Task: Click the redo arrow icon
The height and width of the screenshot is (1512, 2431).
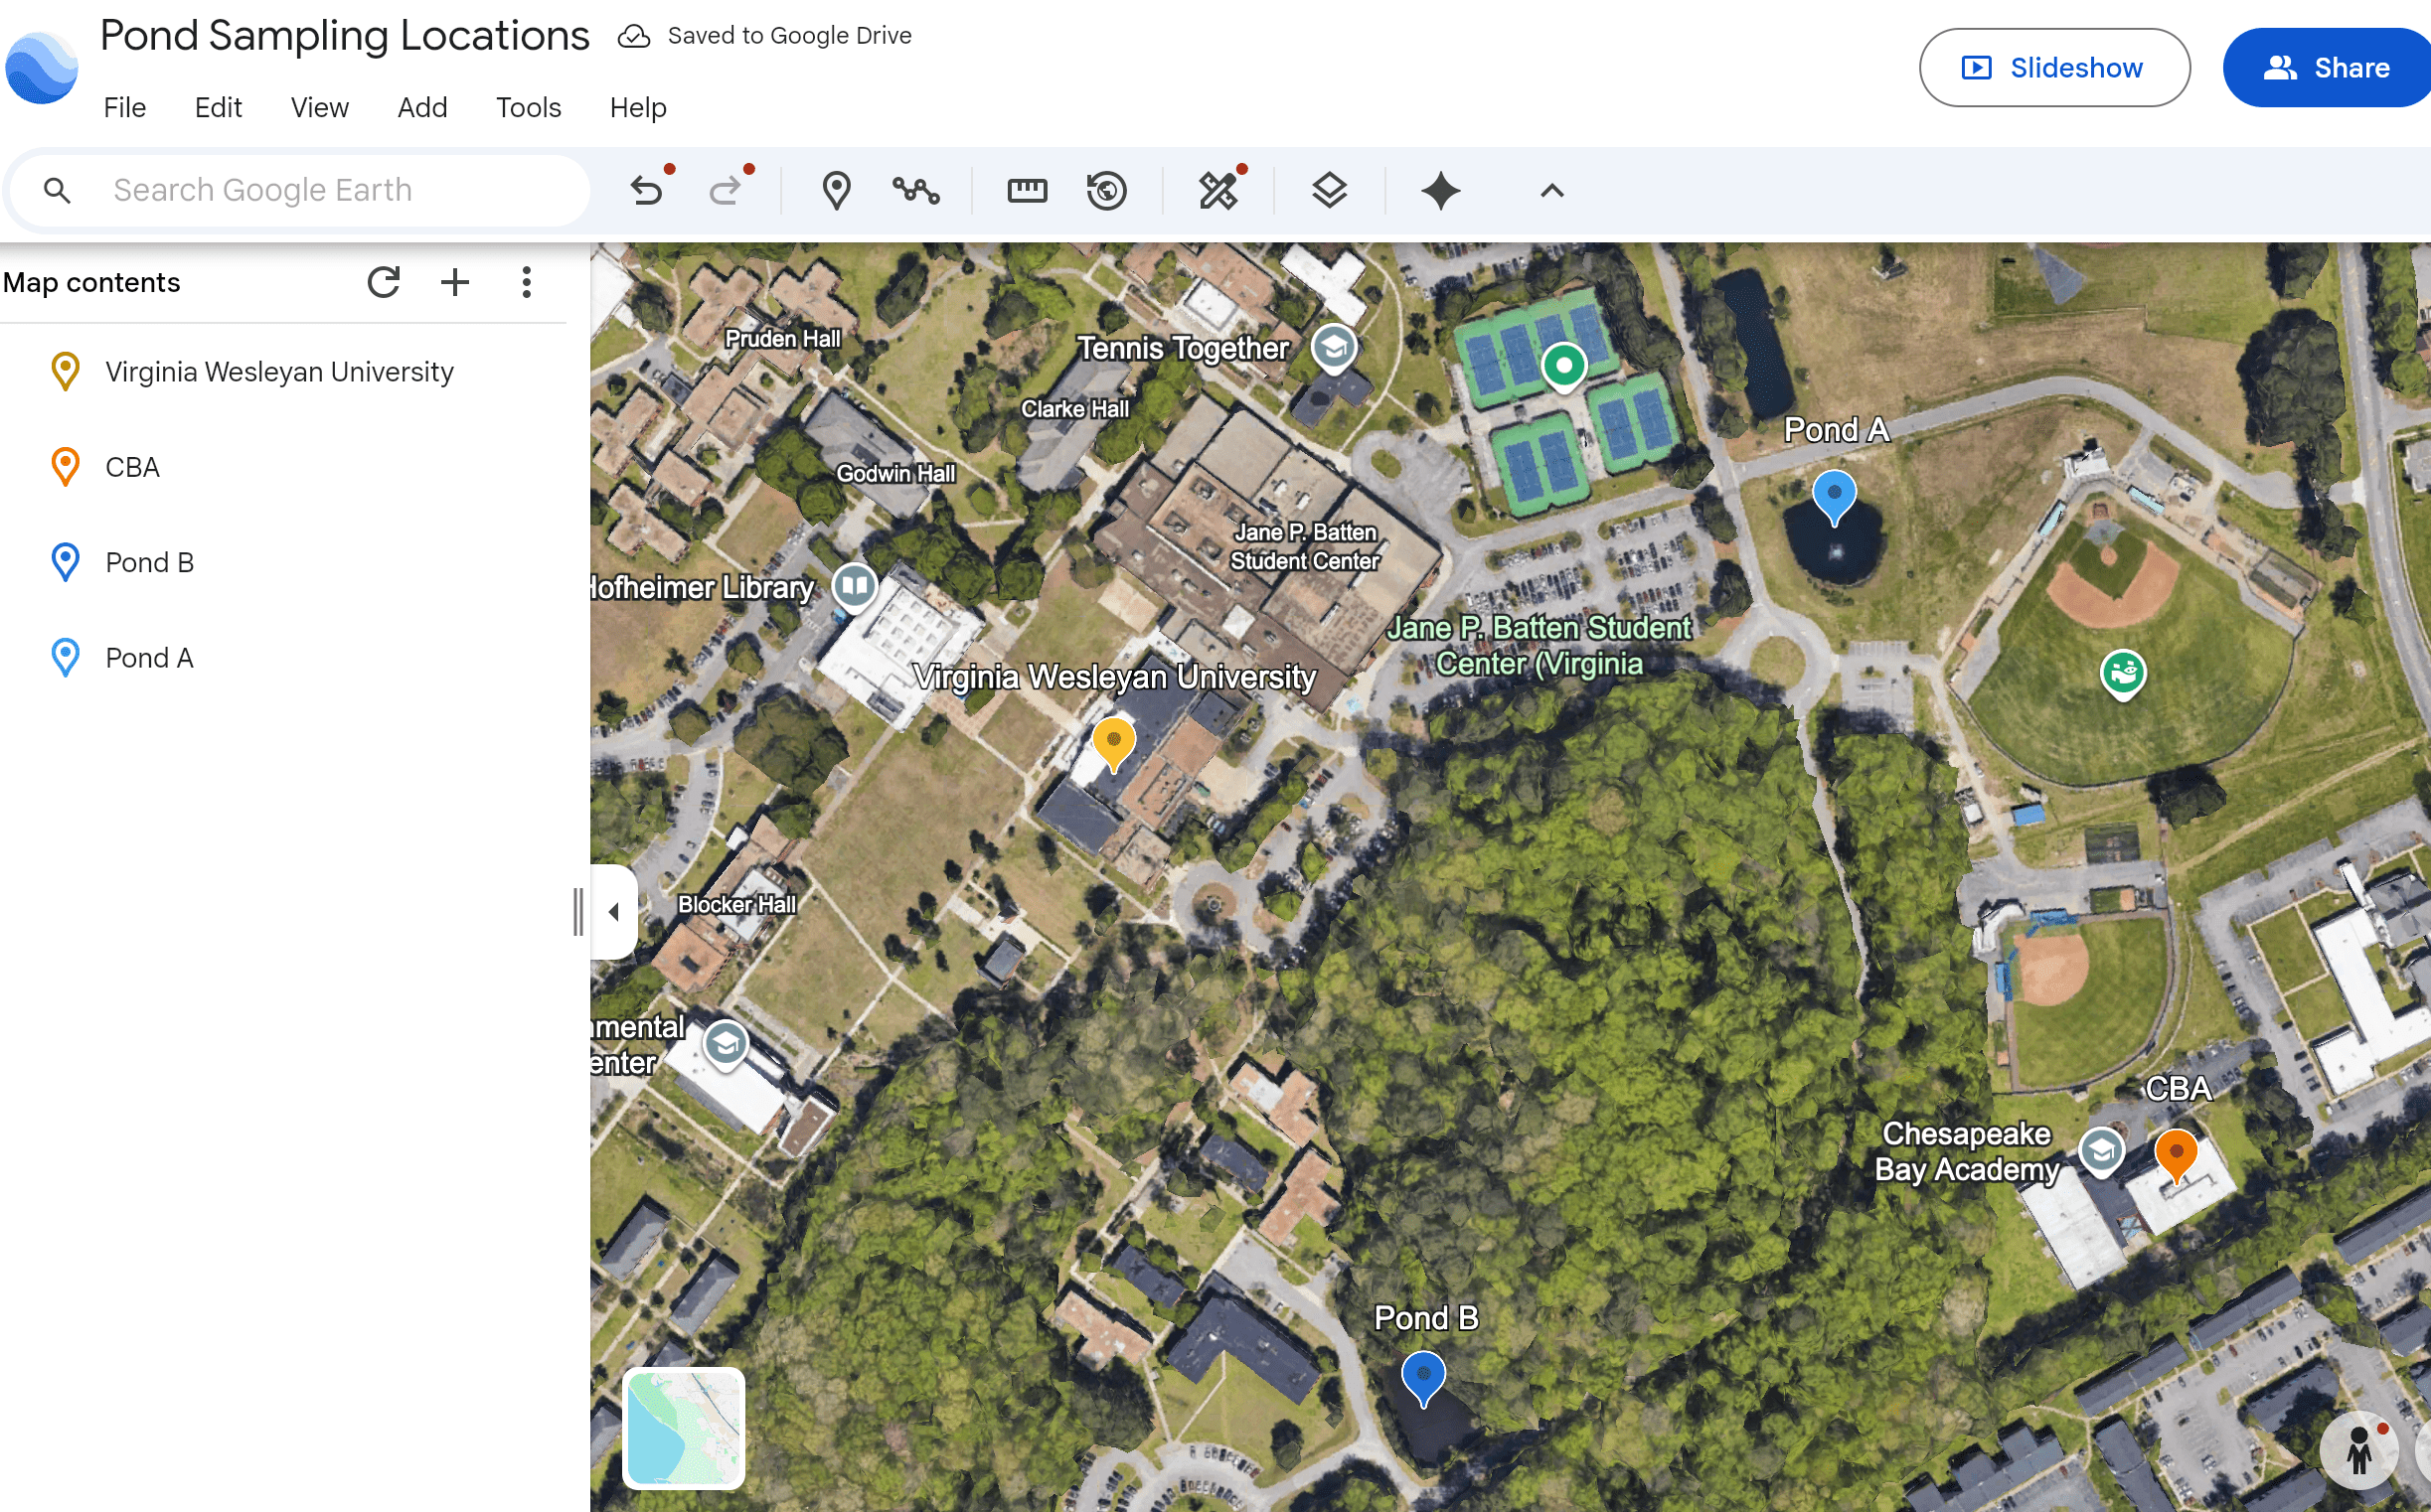Action: (x=726, y=190)
